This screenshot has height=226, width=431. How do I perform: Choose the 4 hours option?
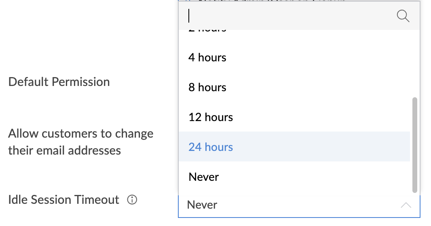(207, 57)
